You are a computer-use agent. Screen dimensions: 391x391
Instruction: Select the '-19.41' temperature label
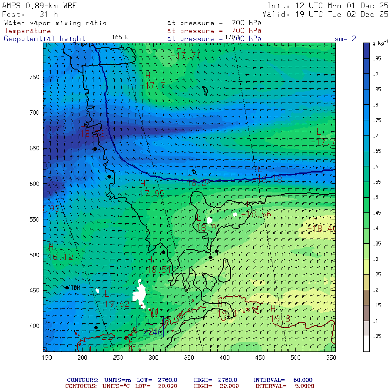pos(227,313)
